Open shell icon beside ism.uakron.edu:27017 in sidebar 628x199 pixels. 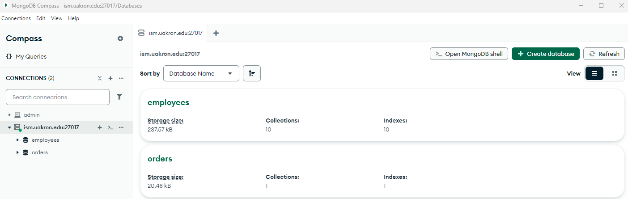[110, 127]
